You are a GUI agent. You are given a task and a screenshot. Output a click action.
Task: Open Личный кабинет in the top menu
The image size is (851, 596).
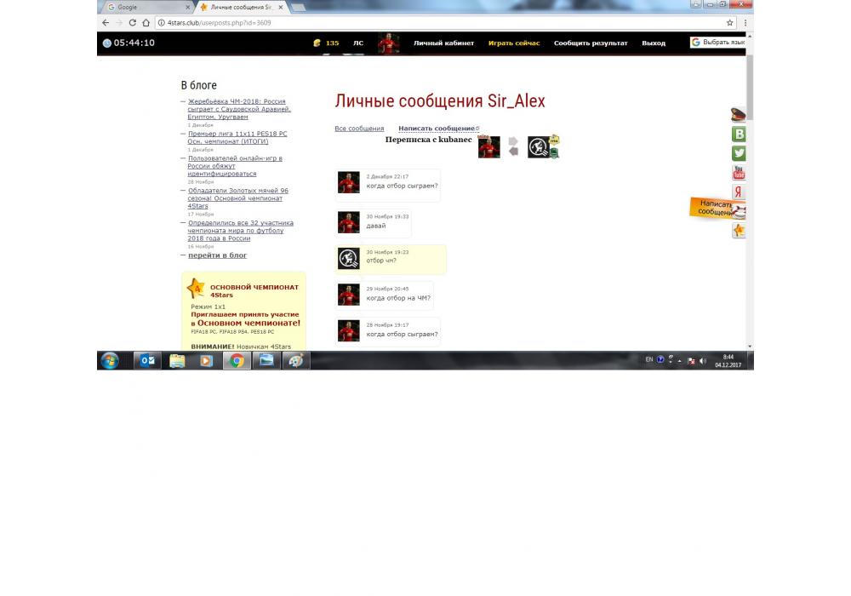point(443,43)
